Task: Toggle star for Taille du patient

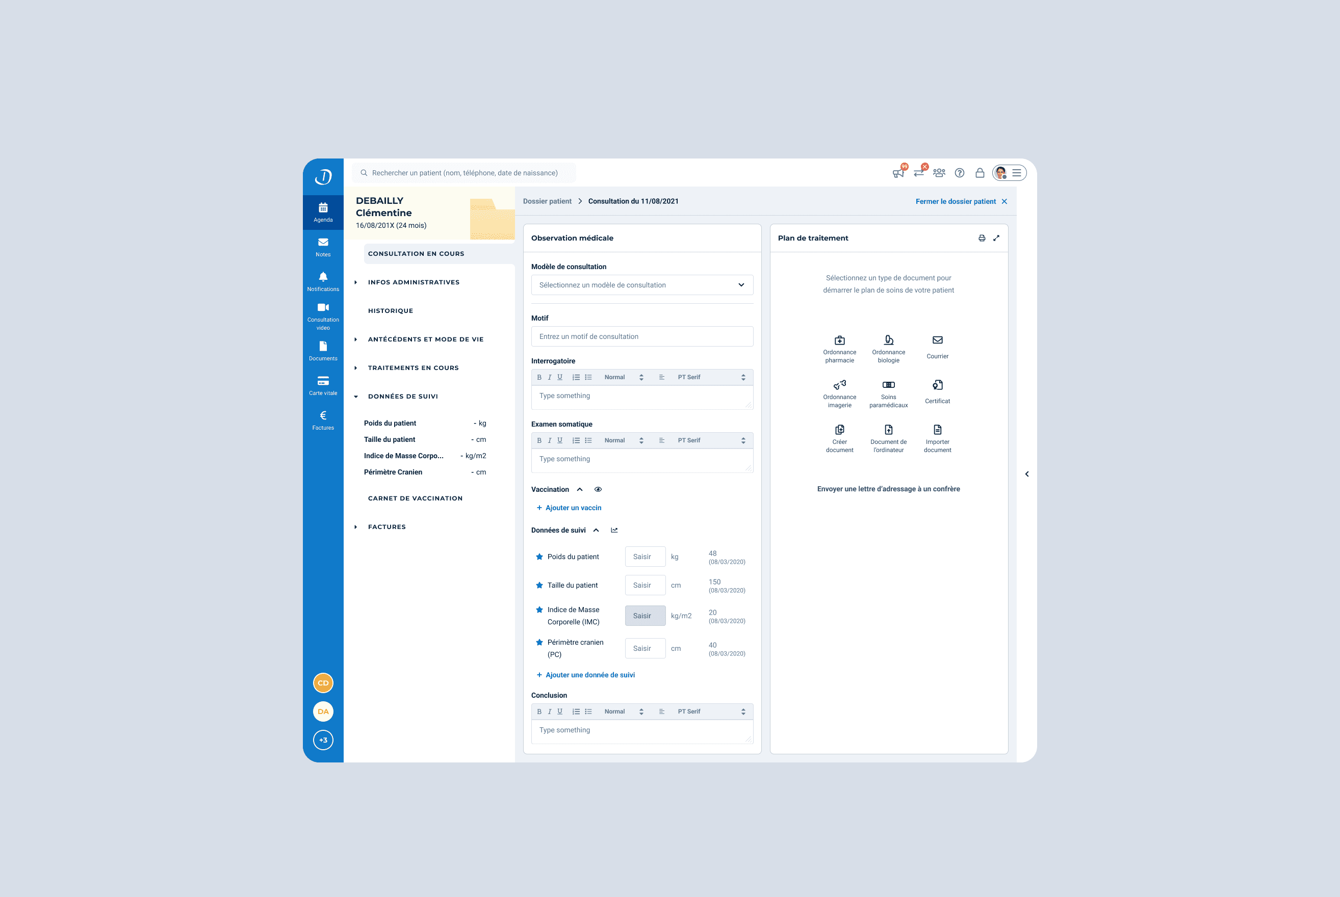Action: [x=539, y=585]
